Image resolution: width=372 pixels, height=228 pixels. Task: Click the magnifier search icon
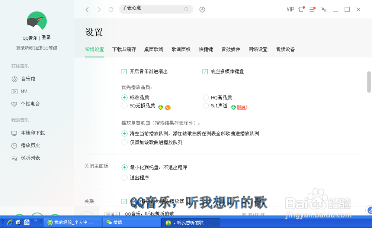tap(186, 9)
